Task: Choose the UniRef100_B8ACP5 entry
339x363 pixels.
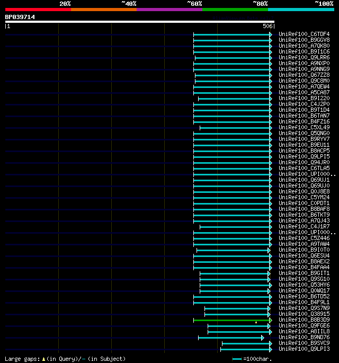Action: click(x=304, y=150)
